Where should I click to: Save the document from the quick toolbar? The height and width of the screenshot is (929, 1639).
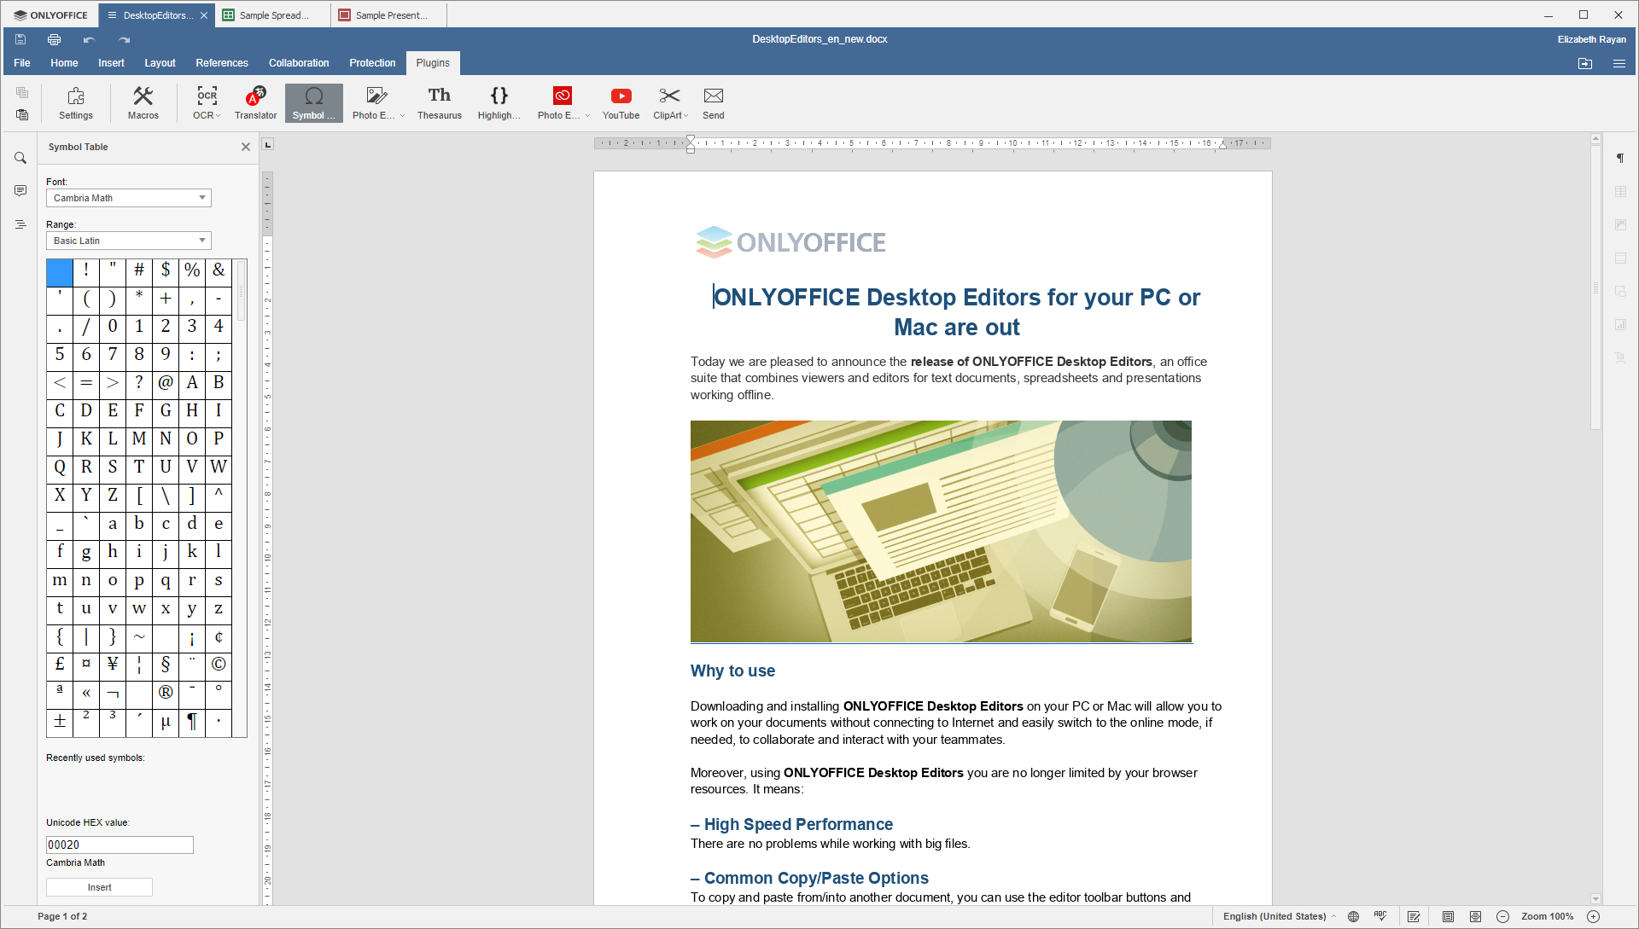pyautogui.click(x=20, y=39)
